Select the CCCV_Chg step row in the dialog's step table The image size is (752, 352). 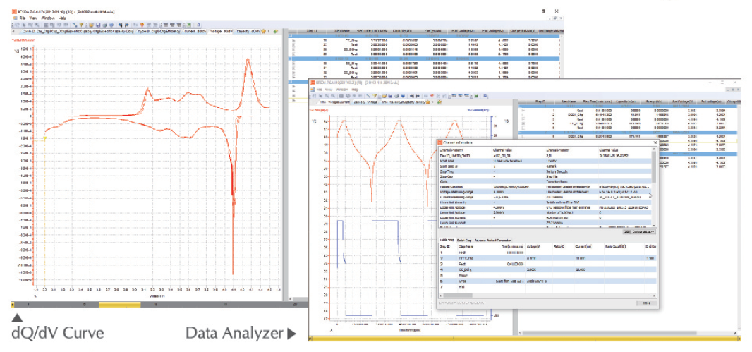coord(547,258)
